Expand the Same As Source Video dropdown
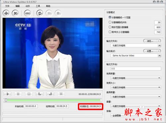Viewport: 166px width, 123px height. pyautogui.click(x=159, y=56)
